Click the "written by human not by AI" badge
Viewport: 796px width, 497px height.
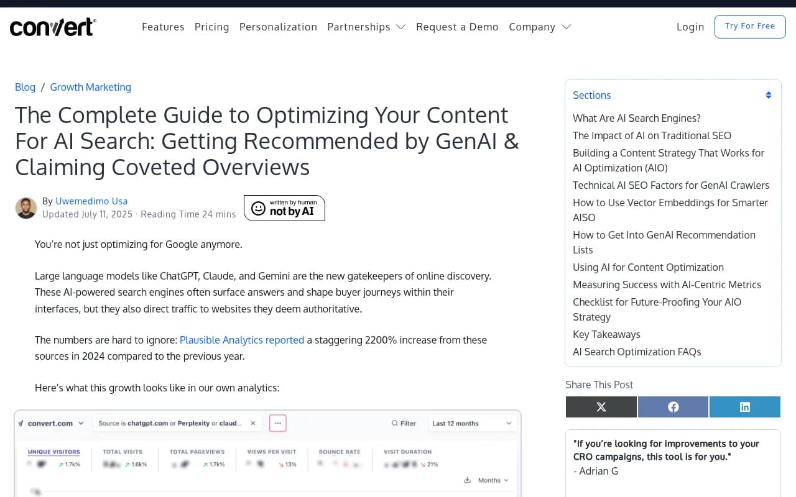point(284,208)
